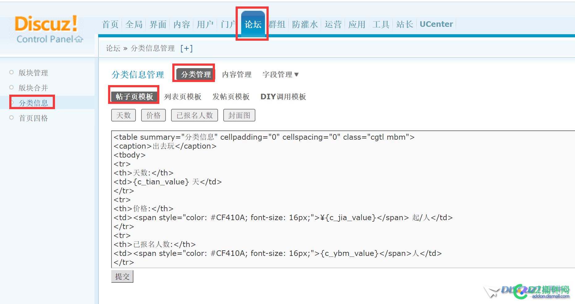Image resolution: width=575 pixels, height=304 pixels.
Task: Open the 应用 top navigation tab
Action: pyautogui.click(x=357, y=24)
